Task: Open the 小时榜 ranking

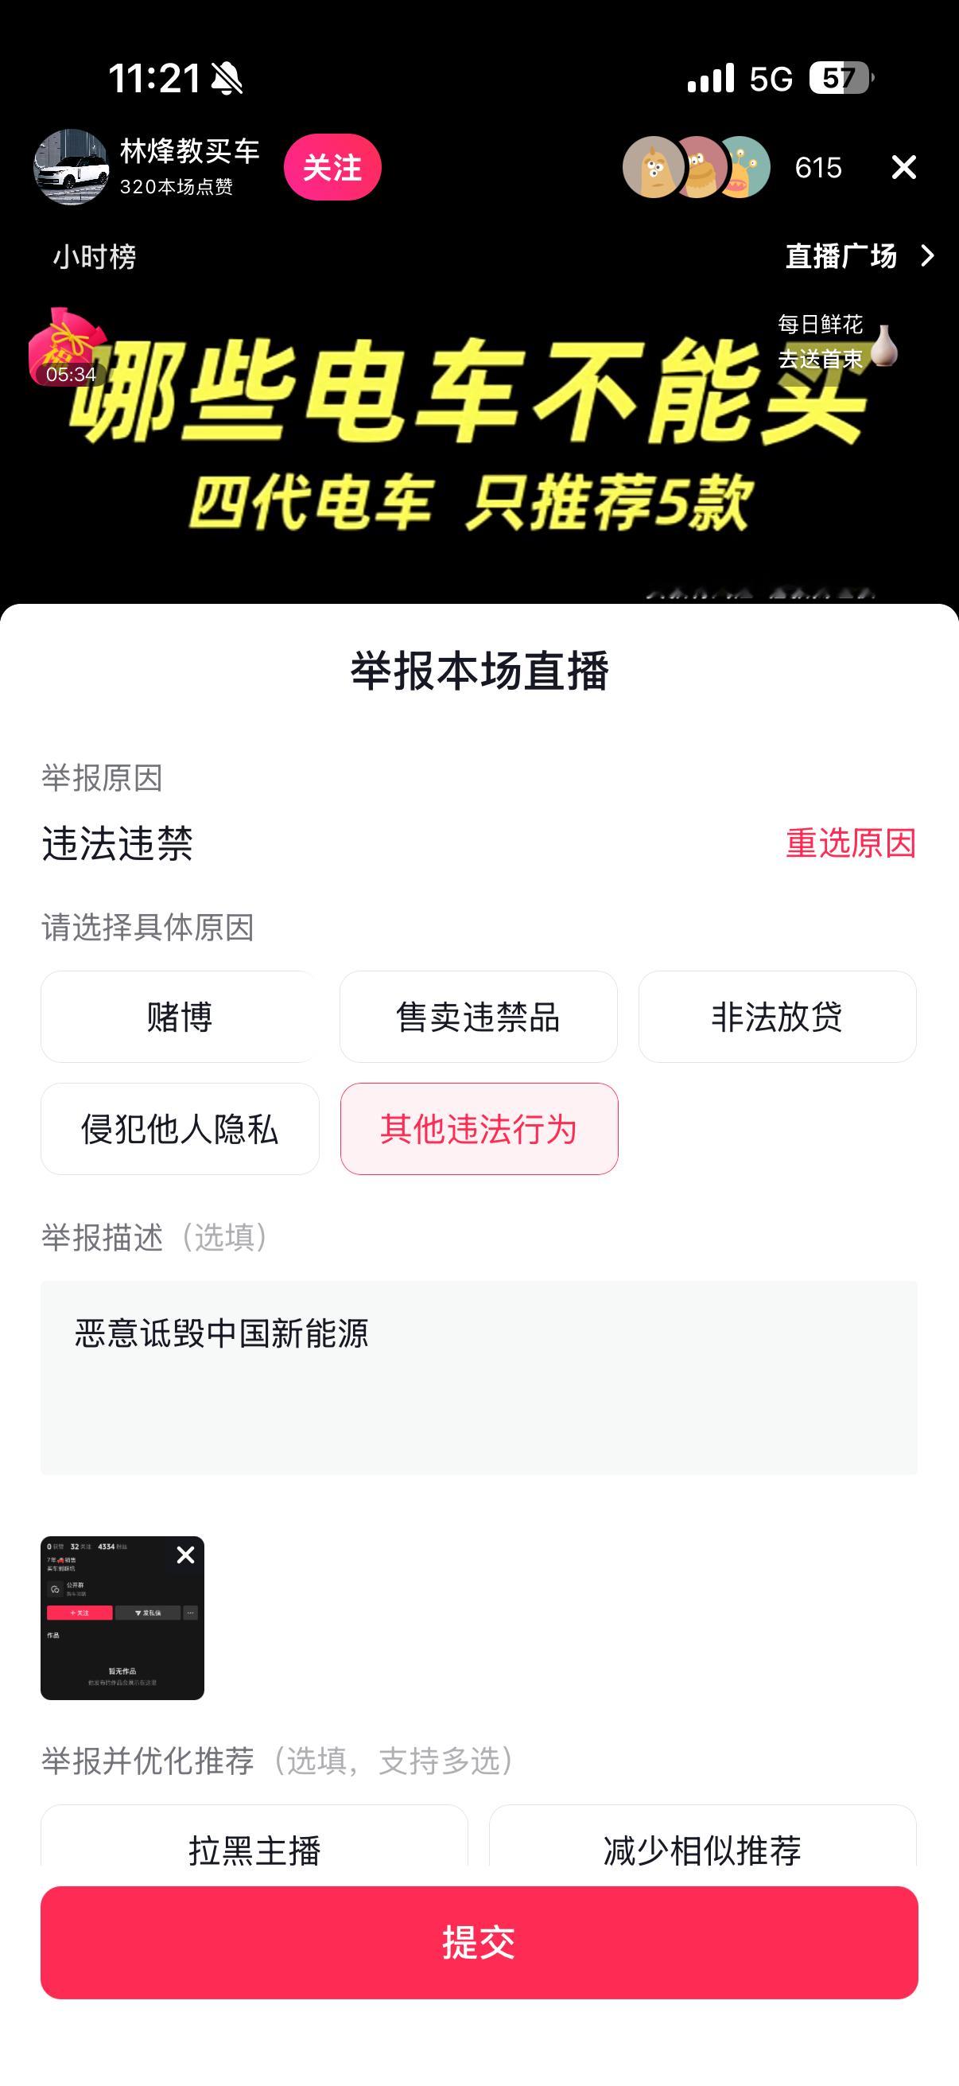Action: point(95,257)
